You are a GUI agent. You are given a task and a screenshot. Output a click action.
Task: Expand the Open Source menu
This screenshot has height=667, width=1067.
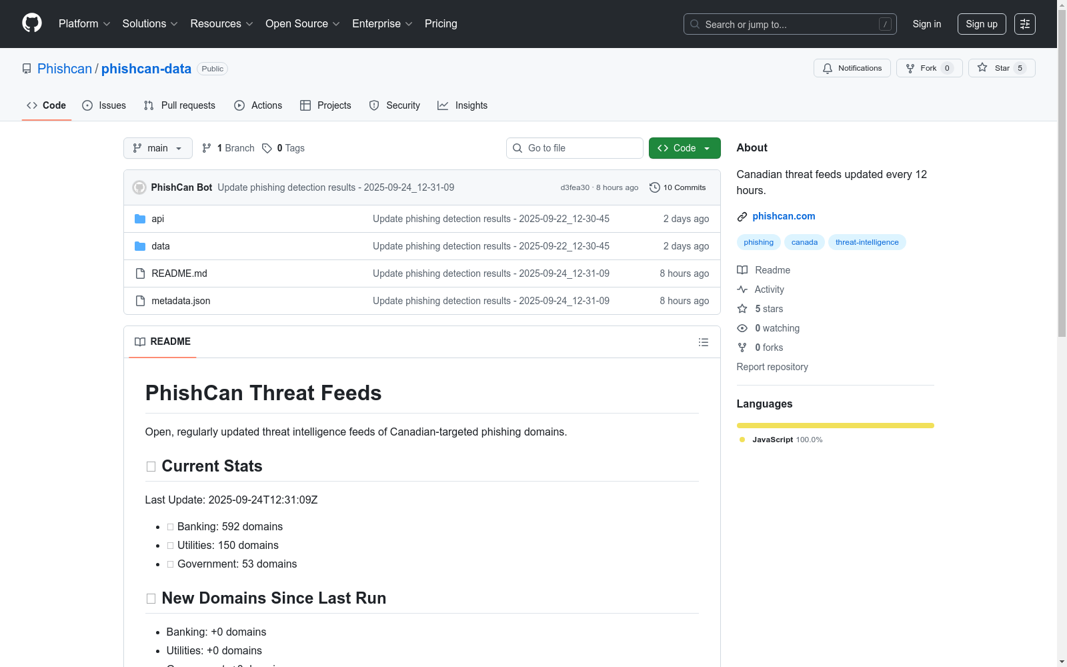(303, 24)
